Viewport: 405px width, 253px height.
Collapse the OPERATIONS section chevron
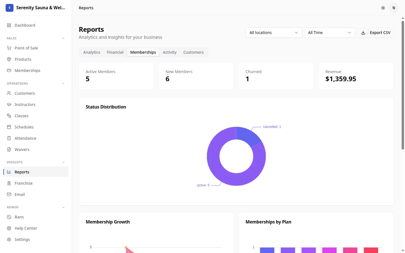pyautogui.click(x=63, y=83)
